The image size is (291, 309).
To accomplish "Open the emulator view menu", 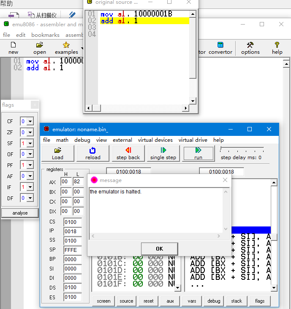I will (101, 140).
